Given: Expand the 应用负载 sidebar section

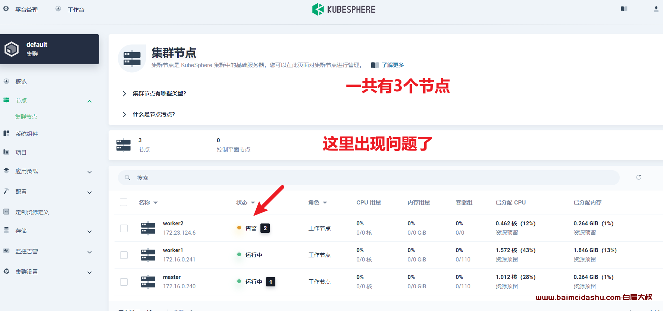Looking at the screenshot, I should click(90, 172).
